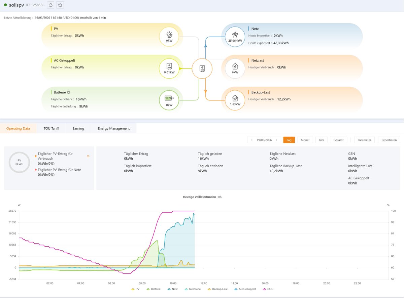The width and height of the screenshot is (404, 298).
Task: Click the Exportieren button
Action: pos(389,140)
